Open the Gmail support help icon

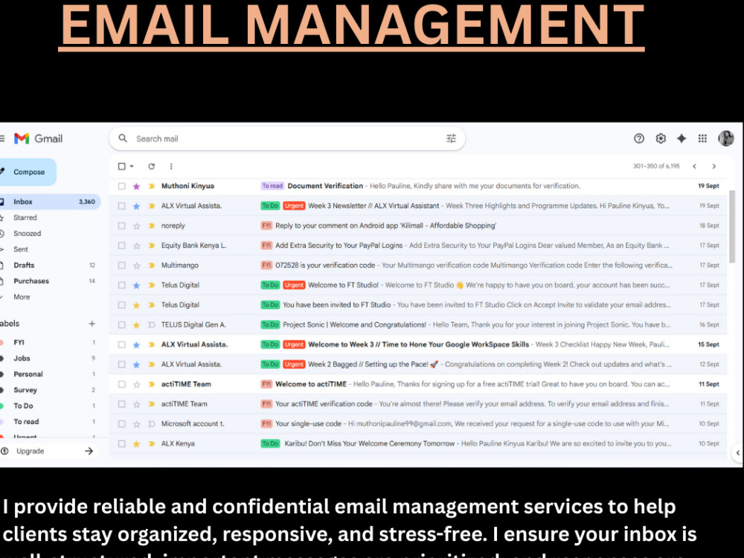tap(638, 138)
